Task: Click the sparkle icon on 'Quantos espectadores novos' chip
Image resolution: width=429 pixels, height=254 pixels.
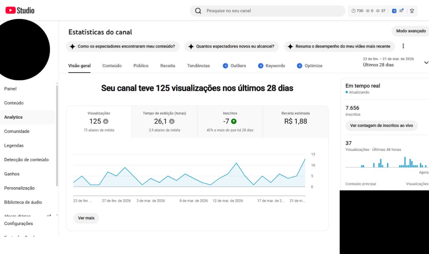Action: 191,46
